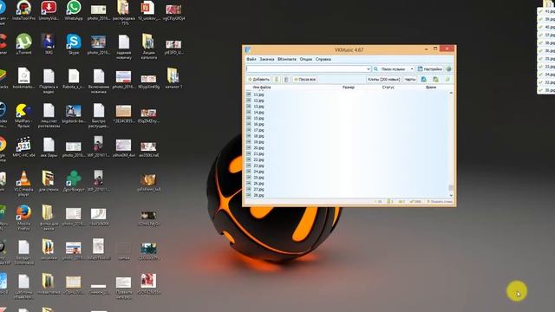
Task: Select 23.jpg in the download list
Action: 258,166
